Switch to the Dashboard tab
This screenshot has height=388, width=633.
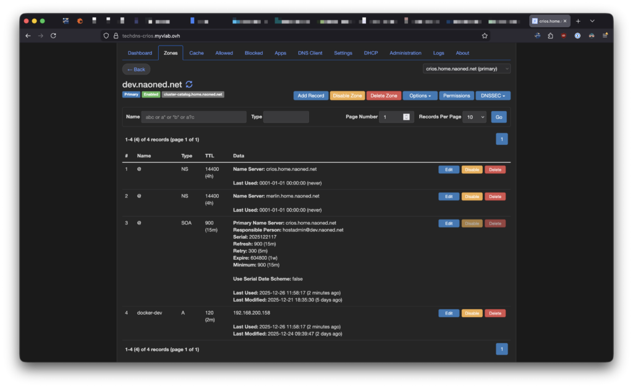[x=140, y=53]
